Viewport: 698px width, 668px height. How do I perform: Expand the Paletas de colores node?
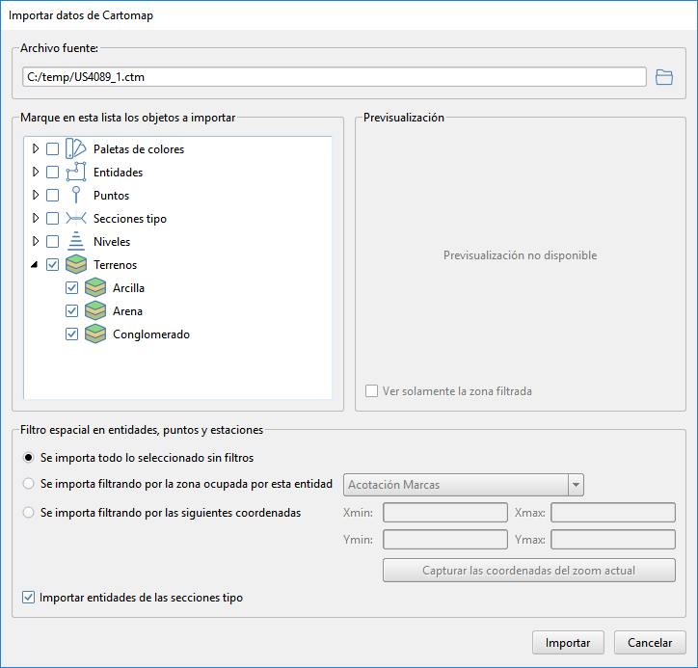point(36,148)
